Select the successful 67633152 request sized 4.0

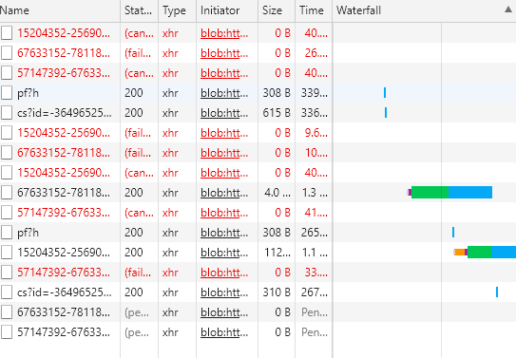[x=64, y=193]
